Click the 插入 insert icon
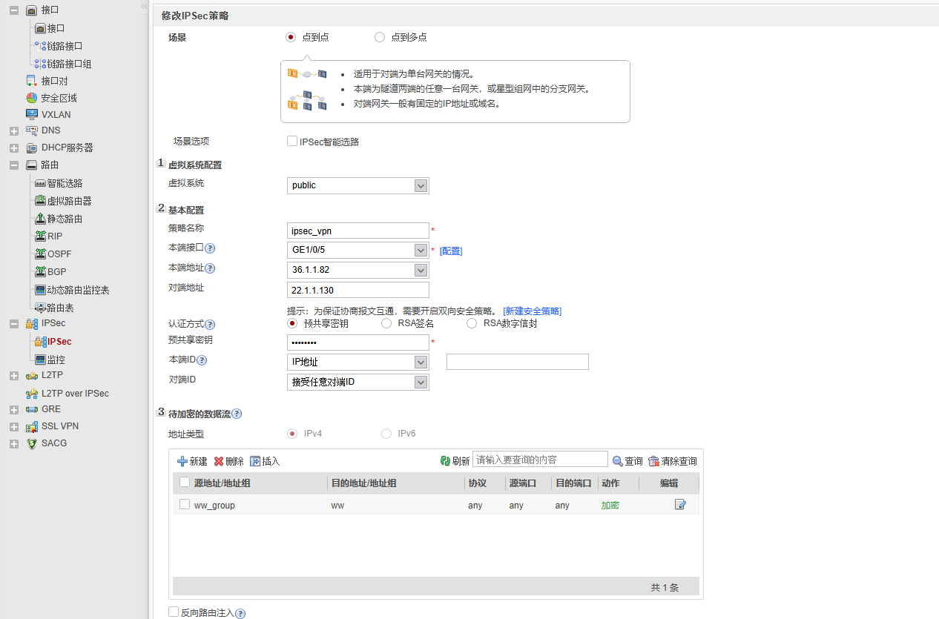This screenshot has height=619, width=939. (x=255, y=461)
